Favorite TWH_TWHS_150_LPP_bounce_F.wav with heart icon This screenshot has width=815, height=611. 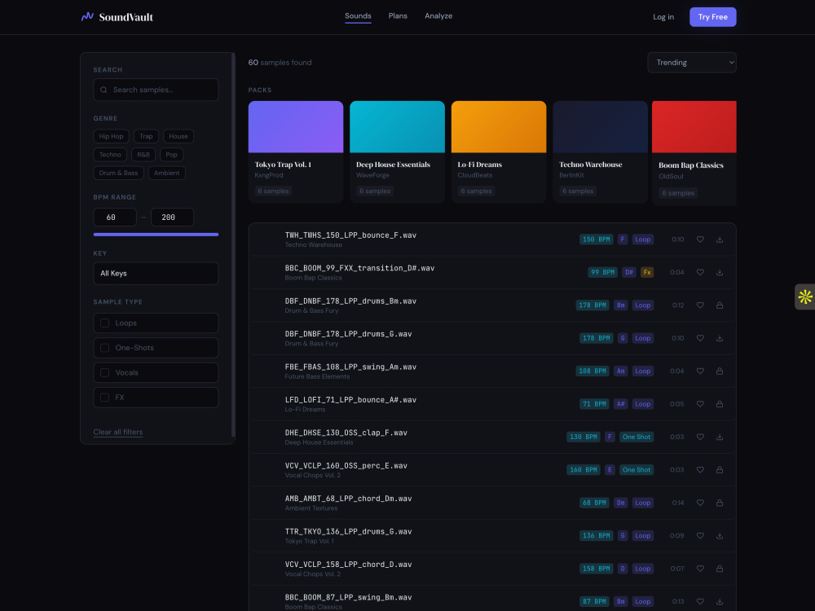[700, 240]
